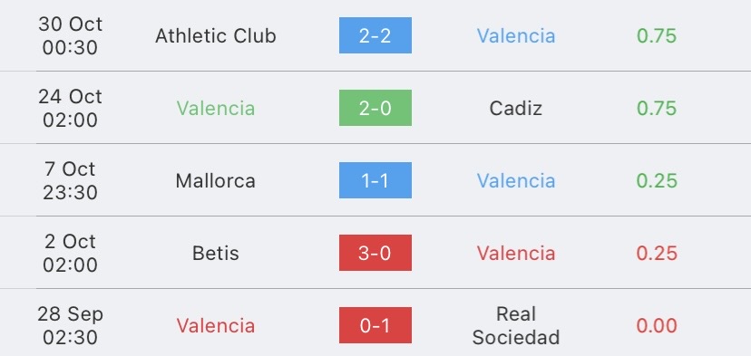751x356 pixels.
Task: Click the 0.00 value in Real Sociedad row
Action: click(657, 326)
